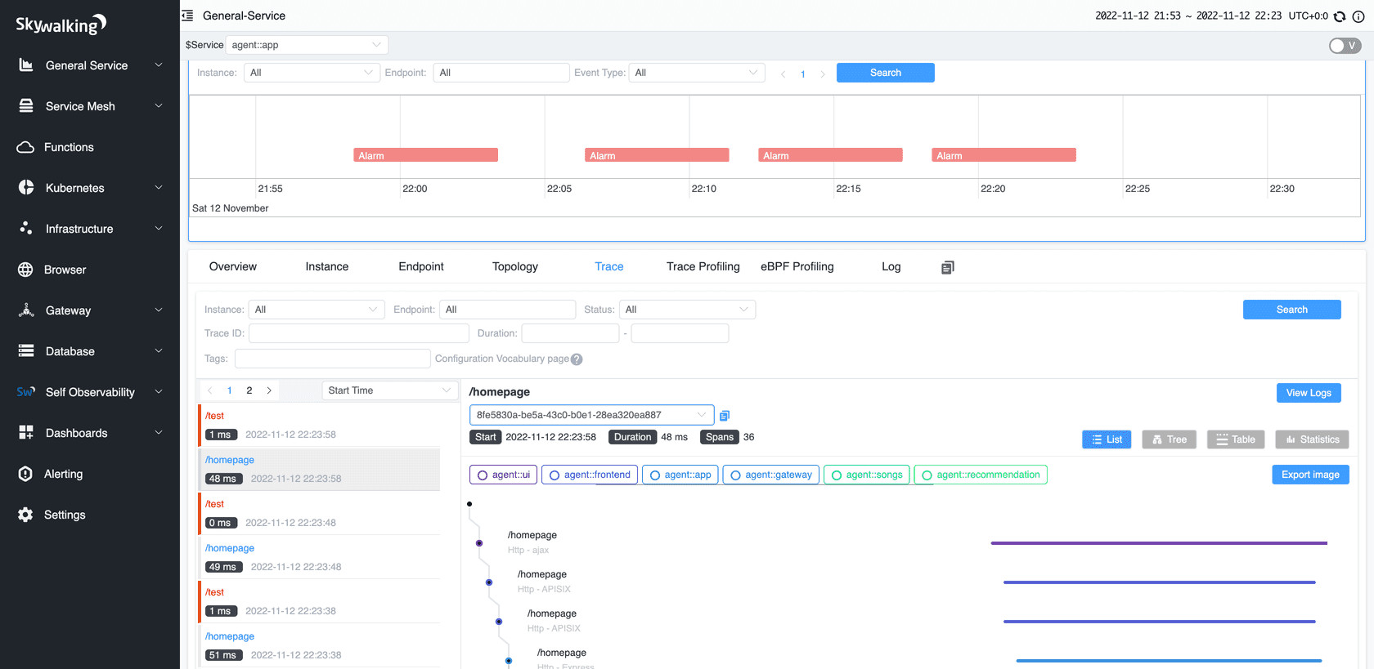This screenshot has height=669, width=1374.
Task: Click the Http - ajax span duration bar
Action: click(x=1159, y=543)
